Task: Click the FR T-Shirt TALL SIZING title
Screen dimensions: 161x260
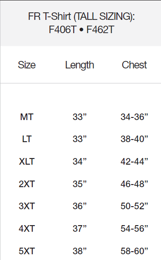Action: (81, 17)
